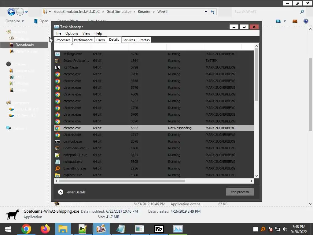Launch Firefox from the taskbar
The height and width of the screenshot is (235, 313).
(x=45, y=229)
